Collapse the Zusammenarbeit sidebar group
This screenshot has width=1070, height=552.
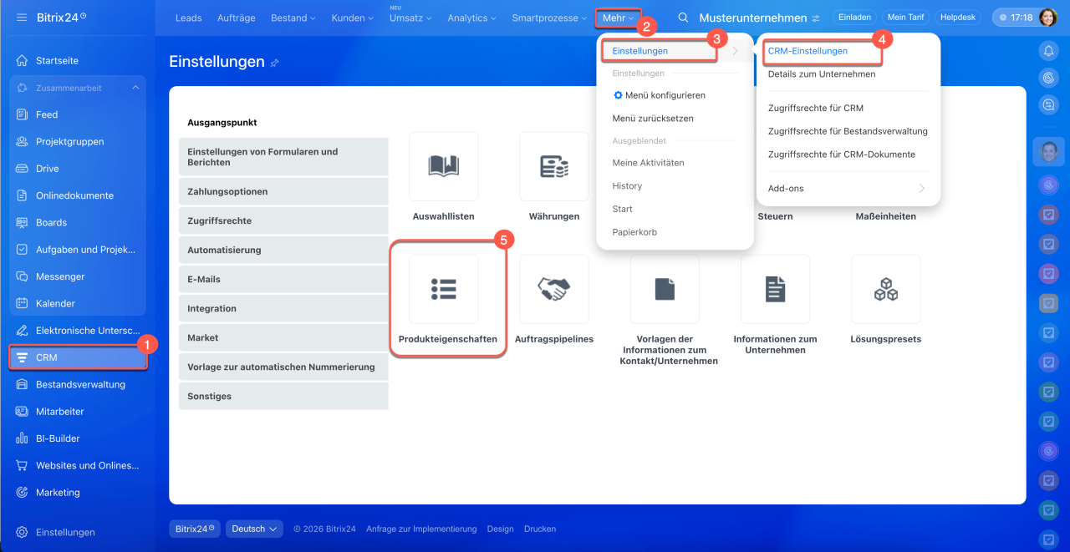(x=135, y=88)
